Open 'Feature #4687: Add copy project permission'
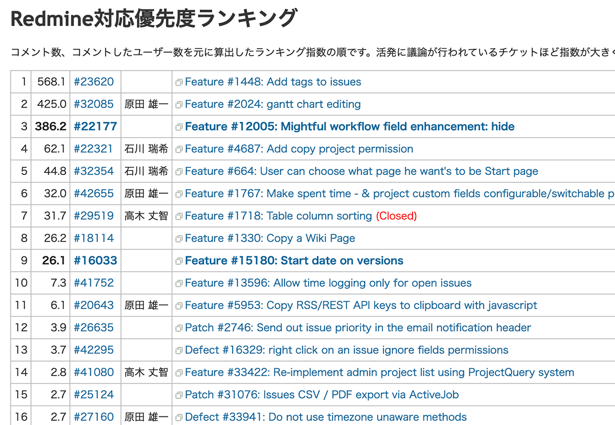This screenshot has height=425, width=615. click(x=299, y=149)
